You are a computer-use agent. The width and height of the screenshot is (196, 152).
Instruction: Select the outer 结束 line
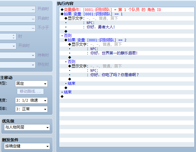127,92
